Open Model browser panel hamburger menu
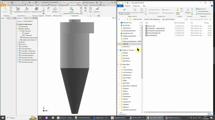Viewport: 215px width, 120px height. point(36,18)
